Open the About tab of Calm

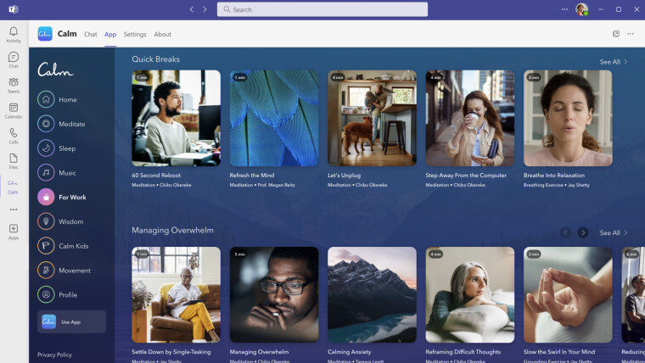tap(162, 34)
